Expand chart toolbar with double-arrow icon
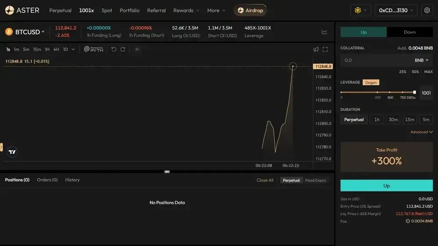This screenshot has width=438, height=246. [x=137, y=49]
